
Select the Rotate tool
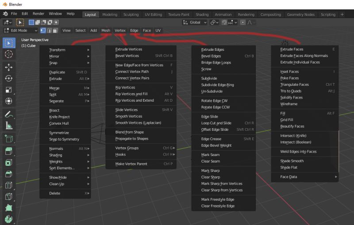pos(9,78)
